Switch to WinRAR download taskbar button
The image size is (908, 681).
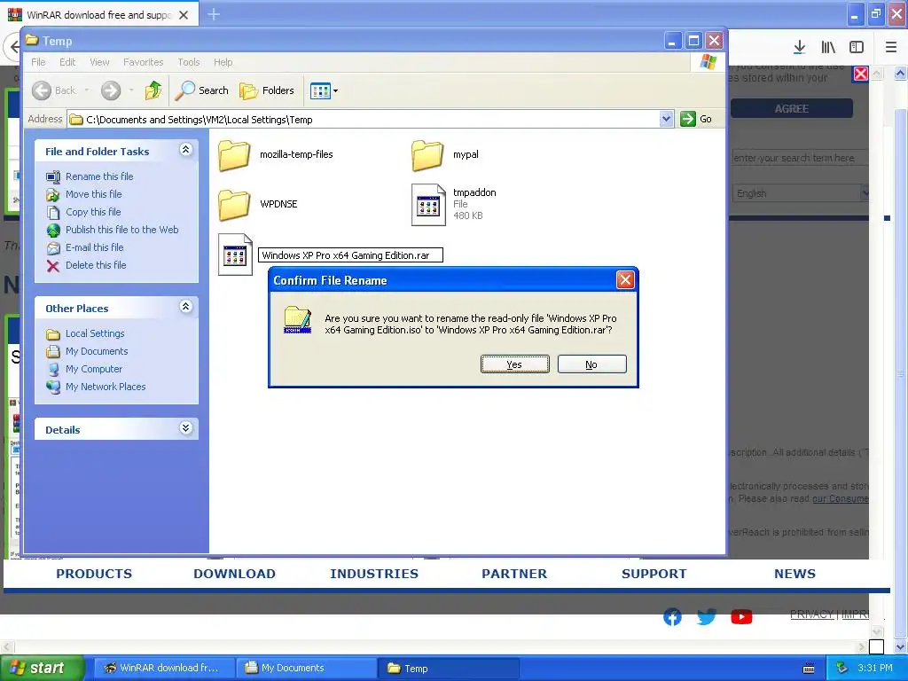tap(164, 669)
